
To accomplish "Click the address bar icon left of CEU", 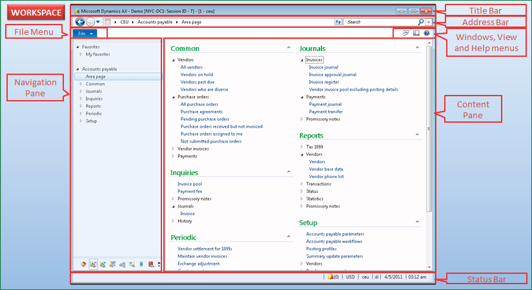I will (108, 22).
